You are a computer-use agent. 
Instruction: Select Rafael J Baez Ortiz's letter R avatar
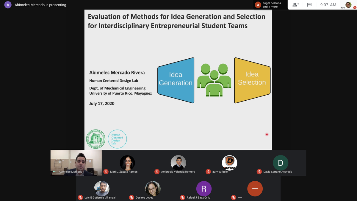[x=204, y=188]
